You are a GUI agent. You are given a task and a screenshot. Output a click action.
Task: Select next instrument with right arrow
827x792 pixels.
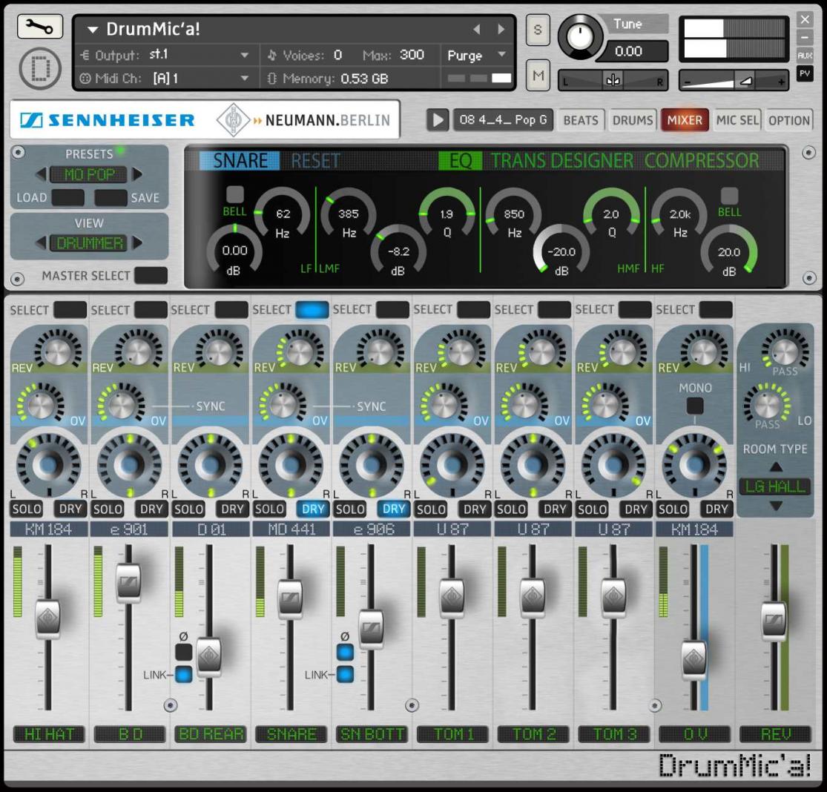point(501,30)
